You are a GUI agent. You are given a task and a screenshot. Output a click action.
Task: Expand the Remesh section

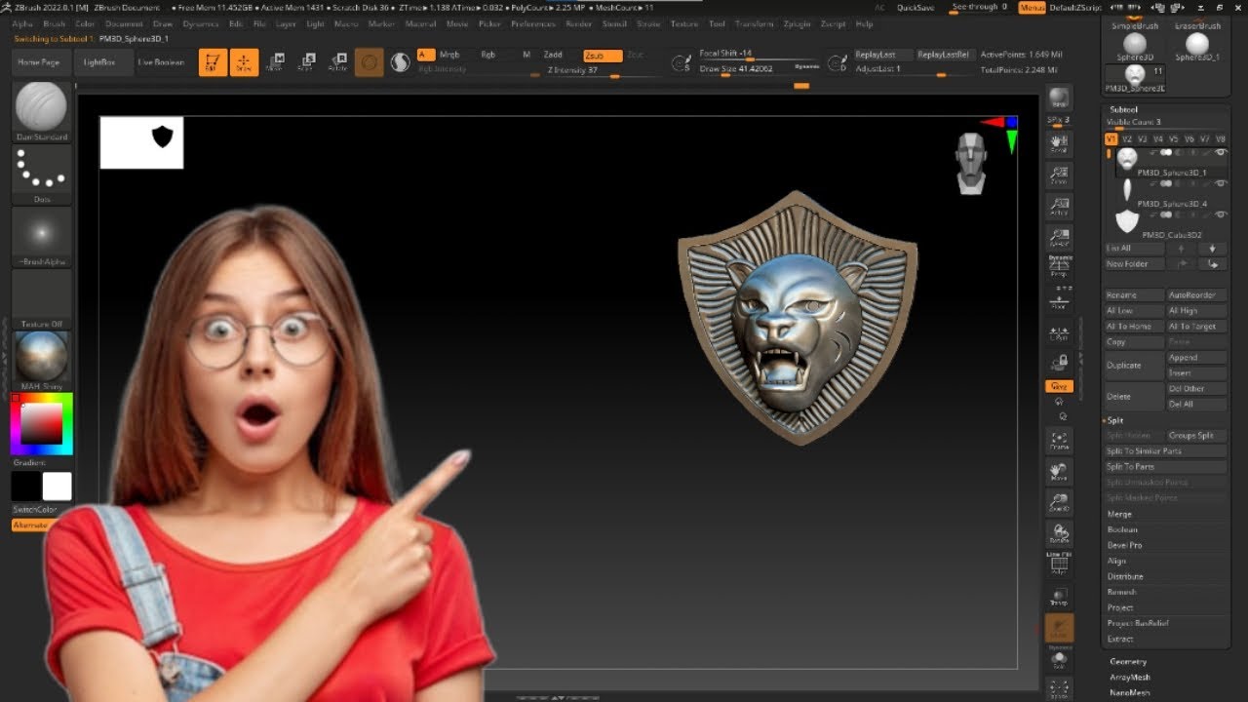[1121, 592]
